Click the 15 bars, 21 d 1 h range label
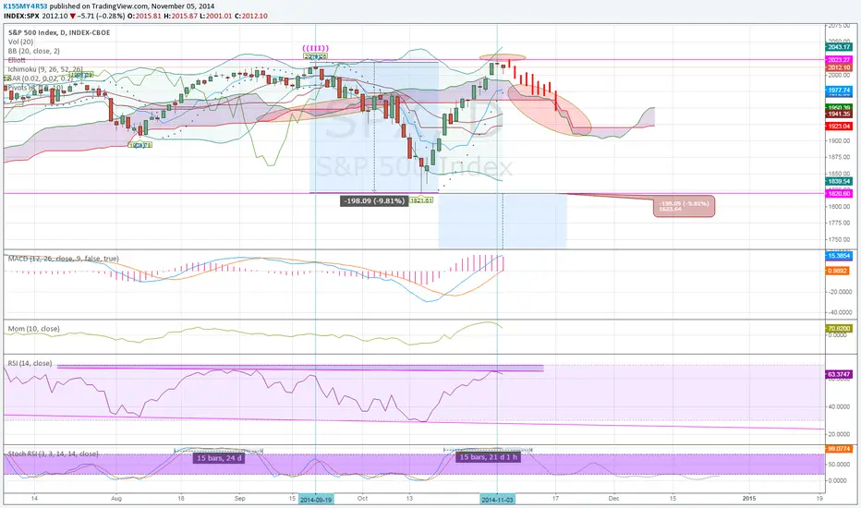Screen dimensions: 861x508 click(488, 457)
